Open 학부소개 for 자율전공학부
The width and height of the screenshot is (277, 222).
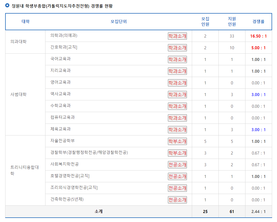click(177, 141)
